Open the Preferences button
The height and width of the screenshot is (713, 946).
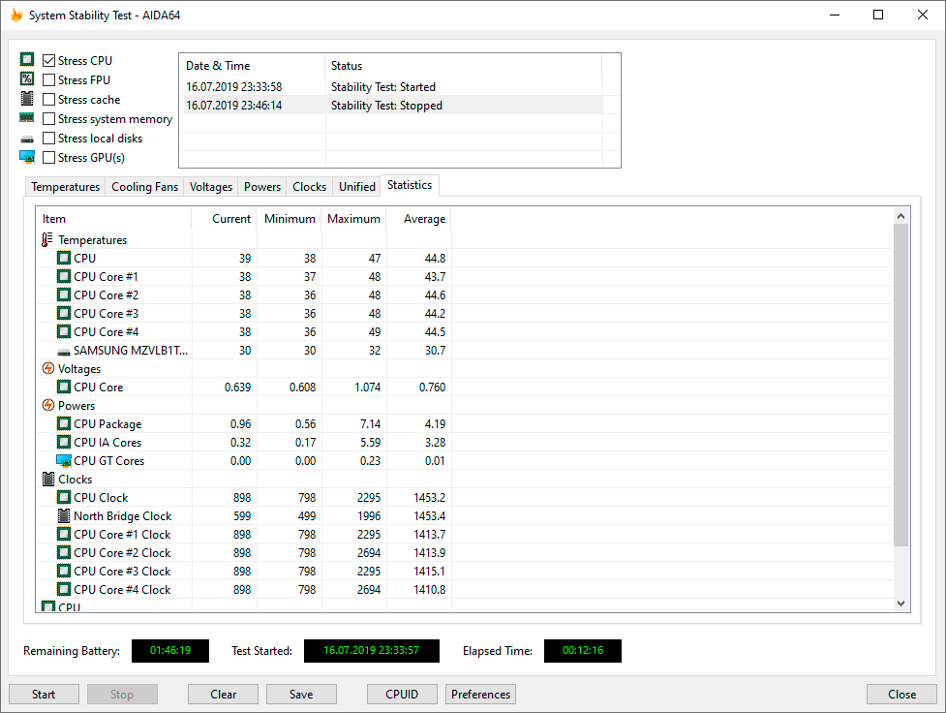pos(480,695)
